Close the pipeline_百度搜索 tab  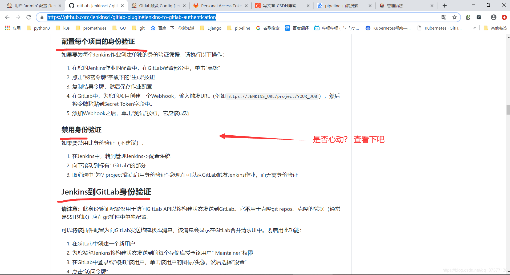(370, 6)
